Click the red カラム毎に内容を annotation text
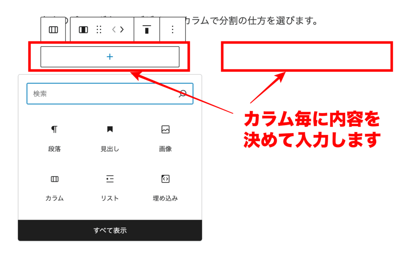 click(312, 120)
